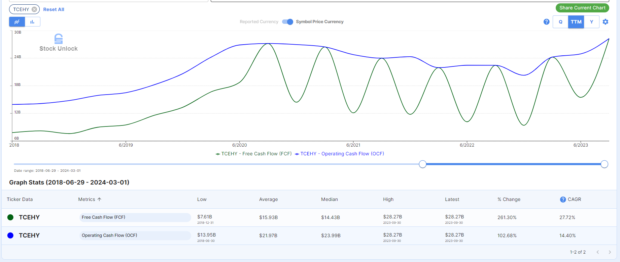Select the TCEHY ticker chip label
Viewport: 620px width, 262px height.
(21, 9)
